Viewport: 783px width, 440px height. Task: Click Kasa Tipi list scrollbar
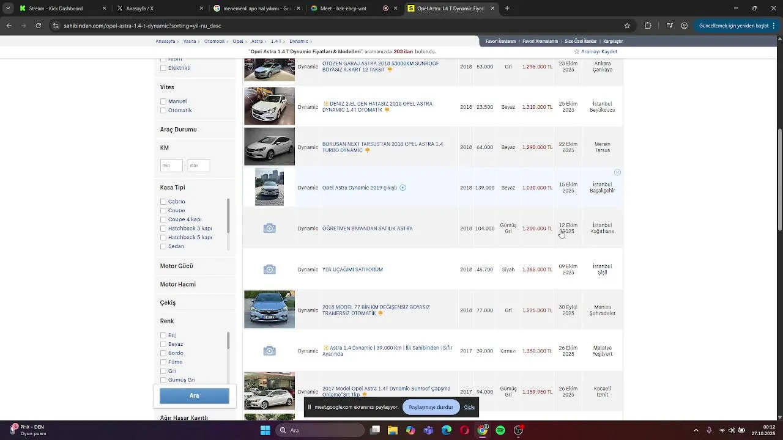pyautogui.click(x=228, y=216)
